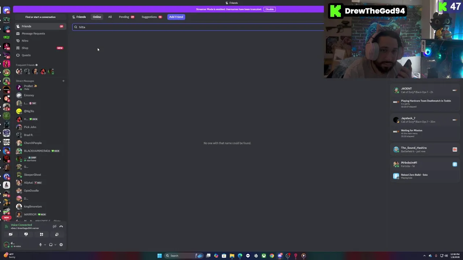Open Windows Start menu

click(160, 256)
